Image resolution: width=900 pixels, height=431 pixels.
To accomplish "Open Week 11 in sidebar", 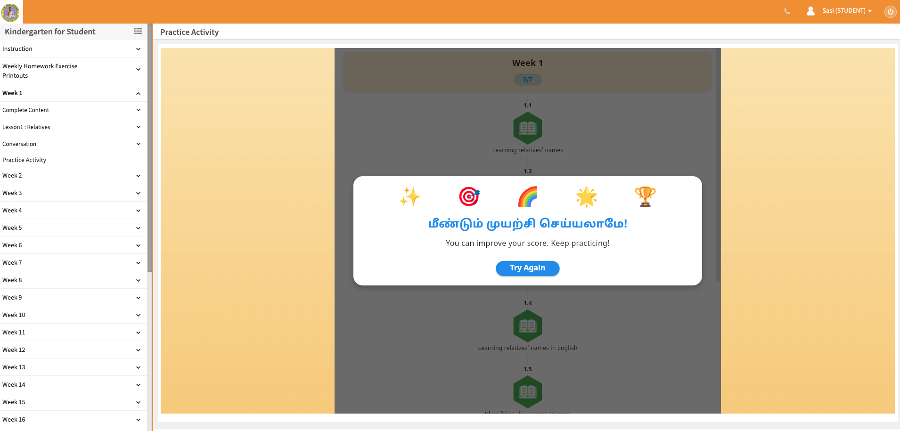I will click(74, 333).
